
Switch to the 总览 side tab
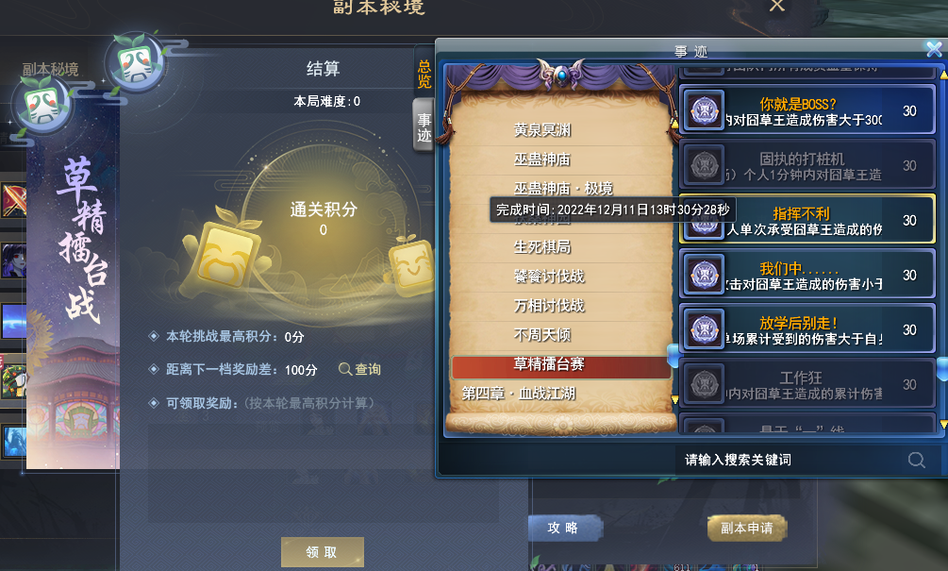pyautogui.click(x=424, y=75)
